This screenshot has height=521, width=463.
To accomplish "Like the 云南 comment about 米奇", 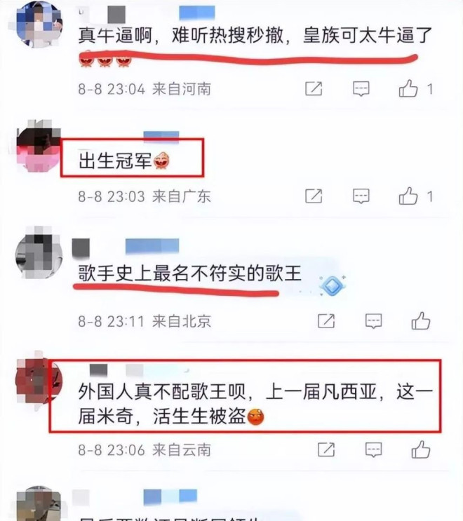I will (420, 449).
